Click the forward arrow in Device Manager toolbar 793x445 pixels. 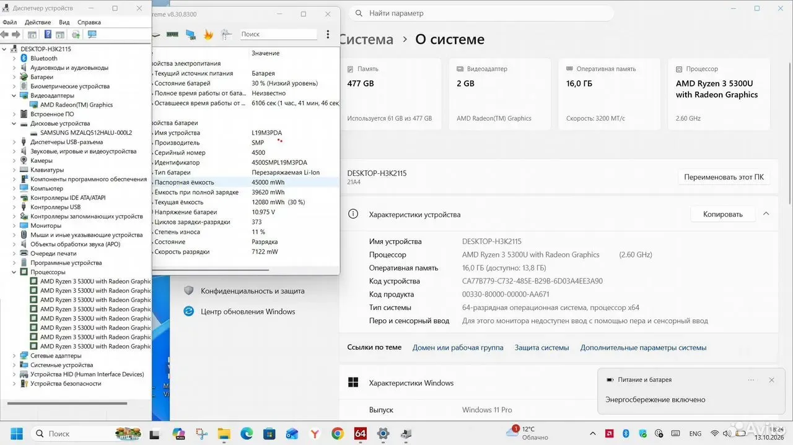click(16, 35)
